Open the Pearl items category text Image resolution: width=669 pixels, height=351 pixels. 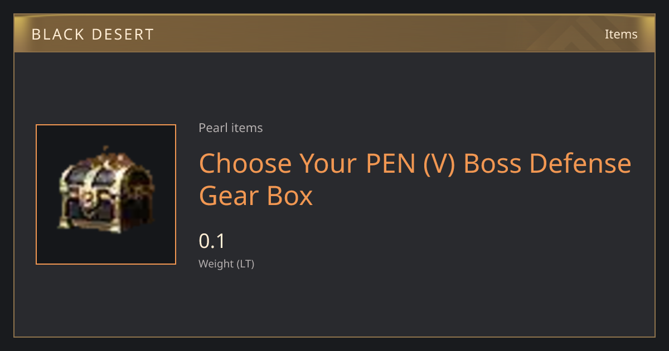(230, 128)
